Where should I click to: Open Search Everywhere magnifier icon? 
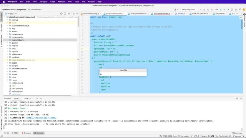[240, 10]
